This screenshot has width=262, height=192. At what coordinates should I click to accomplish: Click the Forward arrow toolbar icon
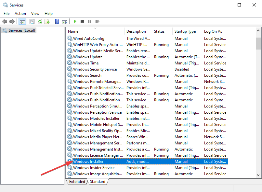(x=12, y=21)
